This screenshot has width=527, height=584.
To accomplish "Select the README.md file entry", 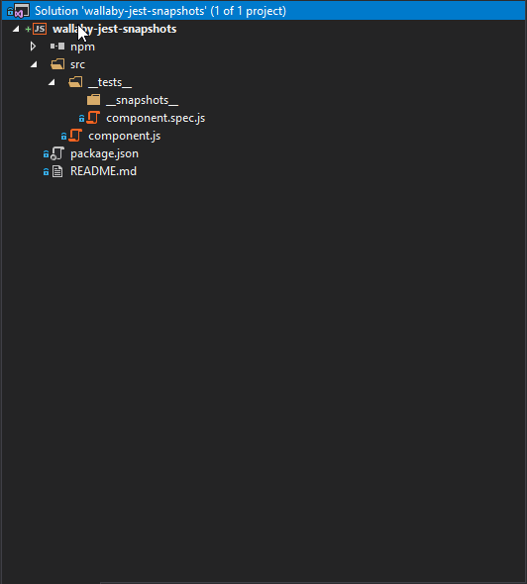I will pyautogui.click(x=103, y=171).
